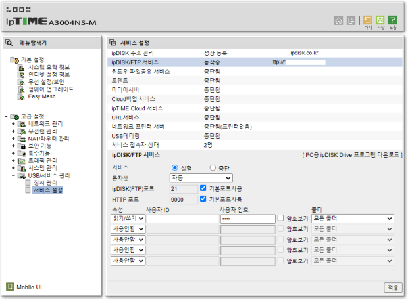
Task: Open the 읽기/쓰기 attribute dropdown
Action: [x=128, y=219]
